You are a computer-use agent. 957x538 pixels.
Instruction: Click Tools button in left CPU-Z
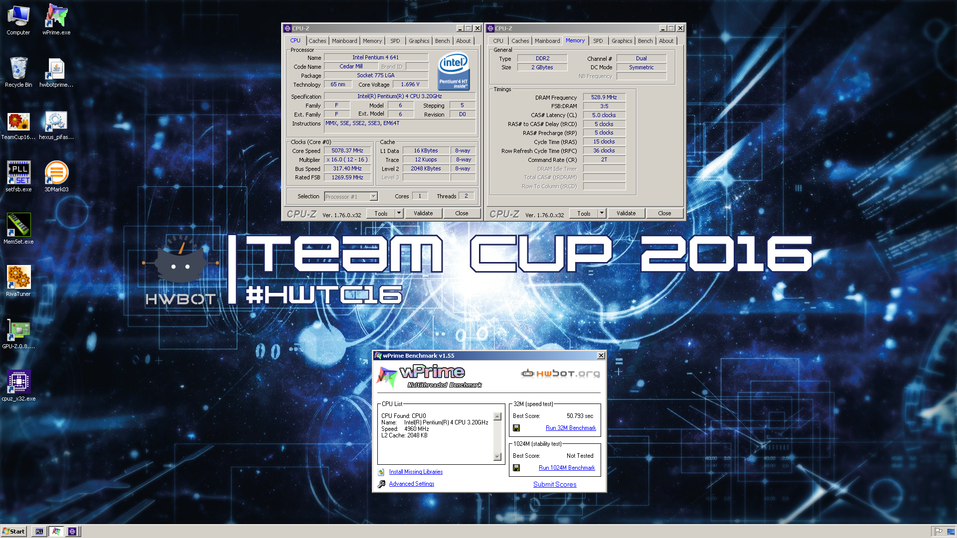click(381, 213)
